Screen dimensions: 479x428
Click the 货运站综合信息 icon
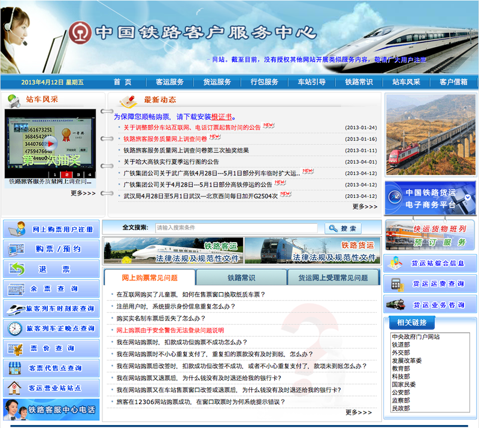395,263
